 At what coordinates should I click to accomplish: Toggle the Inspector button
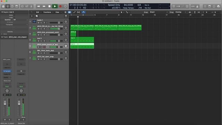tap(8, 6)
